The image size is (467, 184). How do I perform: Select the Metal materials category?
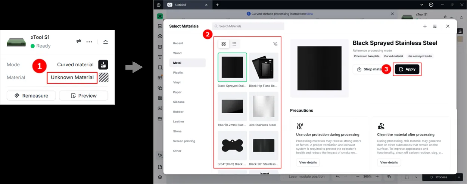tap(187, 63)
